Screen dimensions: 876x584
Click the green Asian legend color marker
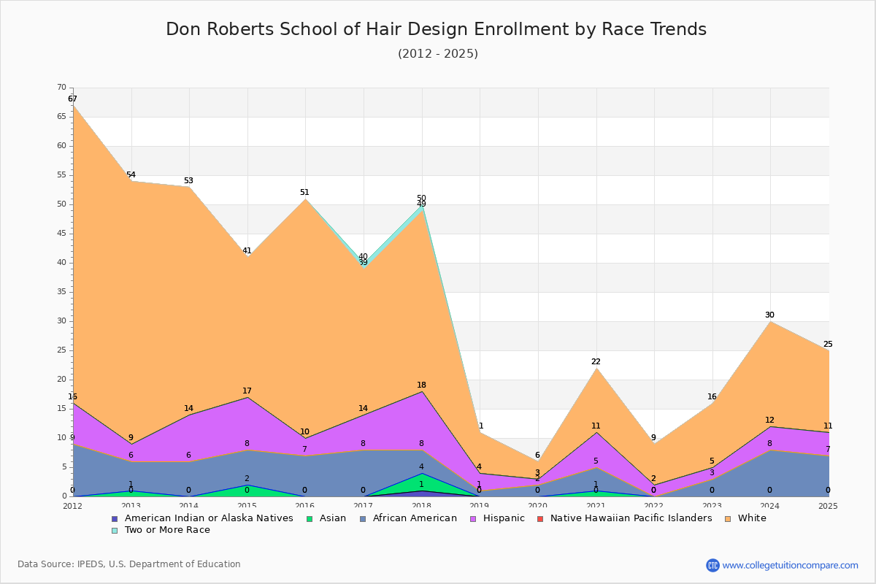(310, 518)
